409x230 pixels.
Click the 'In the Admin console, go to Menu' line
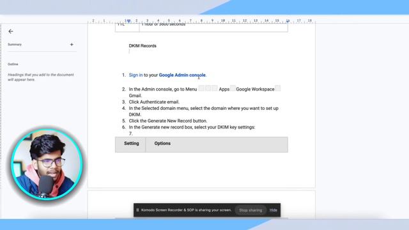pos(204,89)
